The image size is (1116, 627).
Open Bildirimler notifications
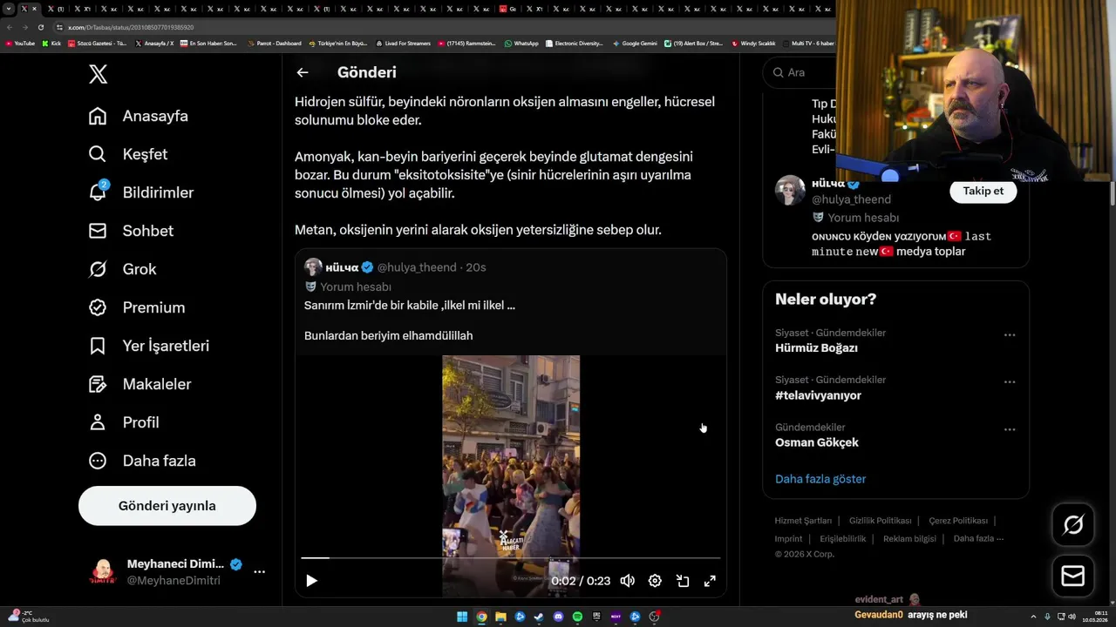tap(141, 192)
